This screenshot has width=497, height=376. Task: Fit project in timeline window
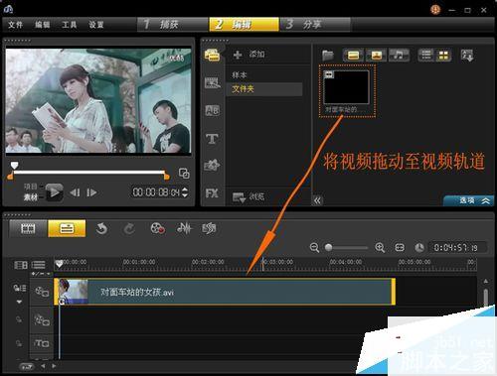point(400,247)
